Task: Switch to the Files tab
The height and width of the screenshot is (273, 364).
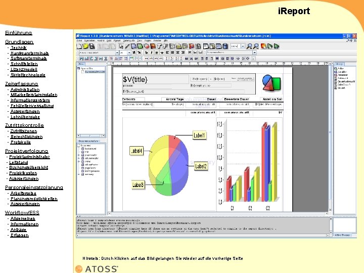Action: (x=81, y=64)
